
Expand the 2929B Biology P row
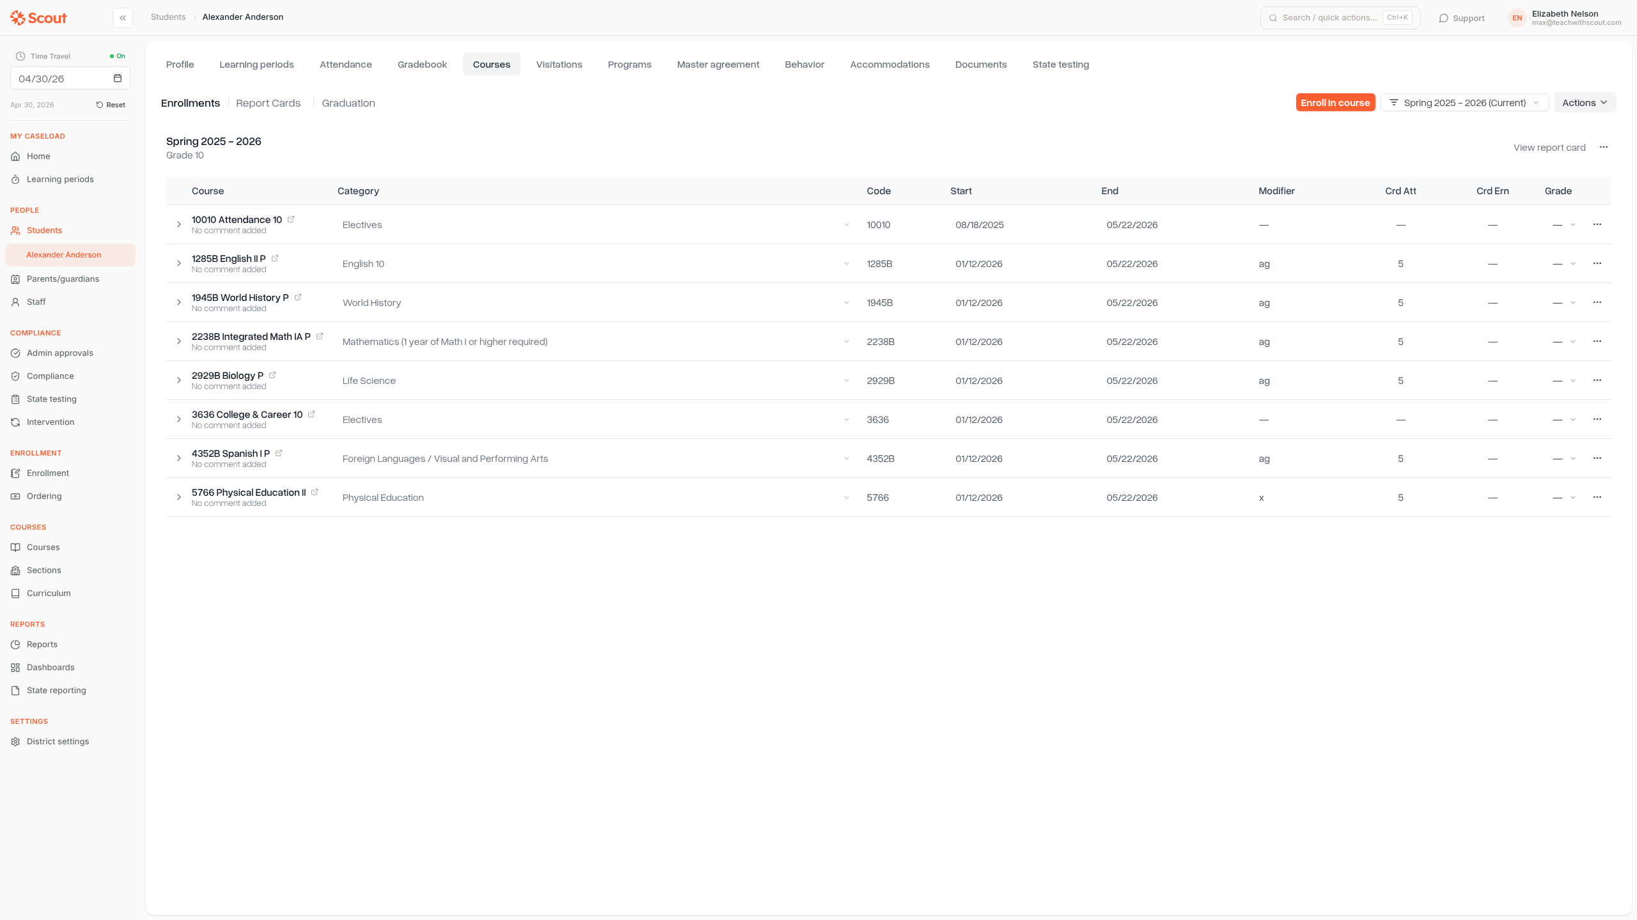(x=179, y=380)
